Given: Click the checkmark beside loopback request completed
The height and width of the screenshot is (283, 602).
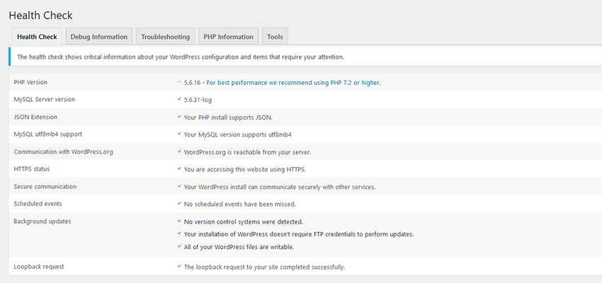Looking at the screenshot, I should (x=179, y=267).
